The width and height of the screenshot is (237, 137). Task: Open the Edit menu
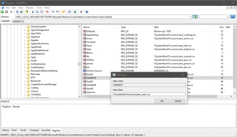[13, 8]
